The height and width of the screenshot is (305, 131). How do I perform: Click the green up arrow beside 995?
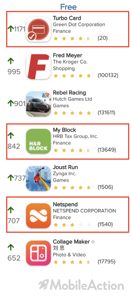(x=11, y=61)
